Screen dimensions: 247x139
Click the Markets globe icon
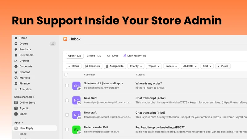pyautogui.click(x=16, y=78)
